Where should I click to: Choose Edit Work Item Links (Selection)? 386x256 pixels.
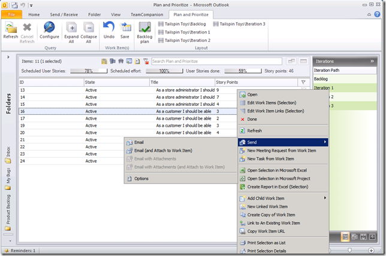(x=283, y=111)
